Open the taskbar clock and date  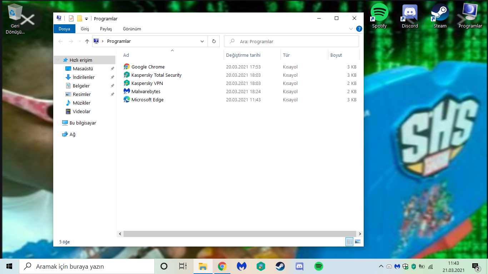click(453, 267)
